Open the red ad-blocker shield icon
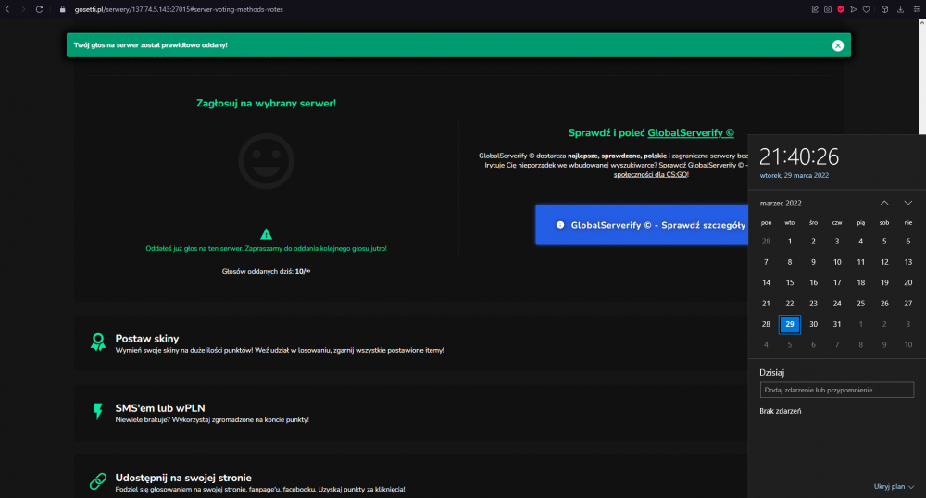 pyautogui.click(x=841, y=9)
